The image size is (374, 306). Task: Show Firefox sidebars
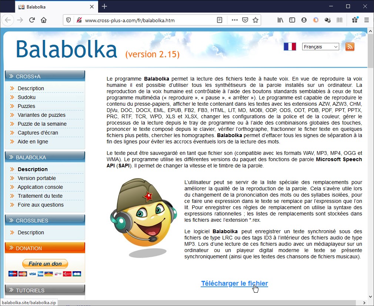click(292, 20)
